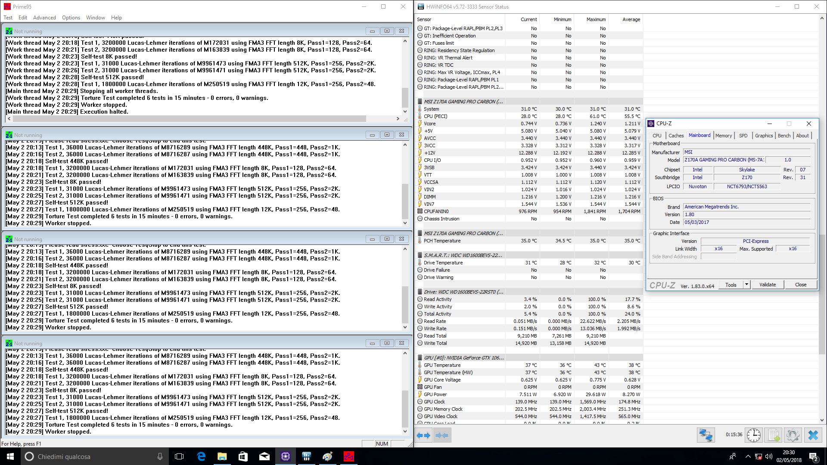Click the BIOS date 05/03/2017 field
Image resolution: width=827 pixels, height=465 pixels.
pyautogui.click(x=747, y=222)
